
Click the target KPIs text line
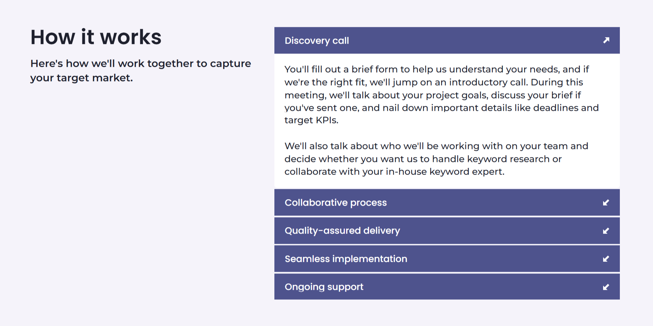tap(311, 120)
